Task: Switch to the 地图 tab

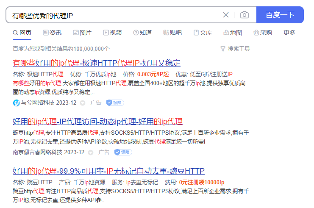Action: pos(233,33)
